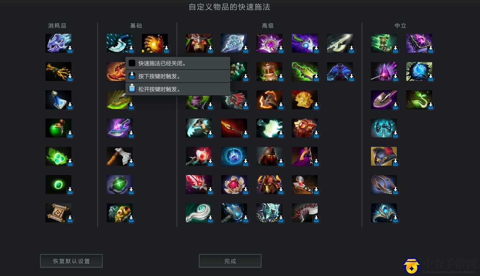Select the Town Portal Scroll item icon

(58, 213)
